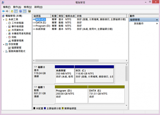The height and width of the screenshot is (115, 160).
Task: Select the 8OS (C:) 118.90 GB partition block
Action: coord(94,74)
